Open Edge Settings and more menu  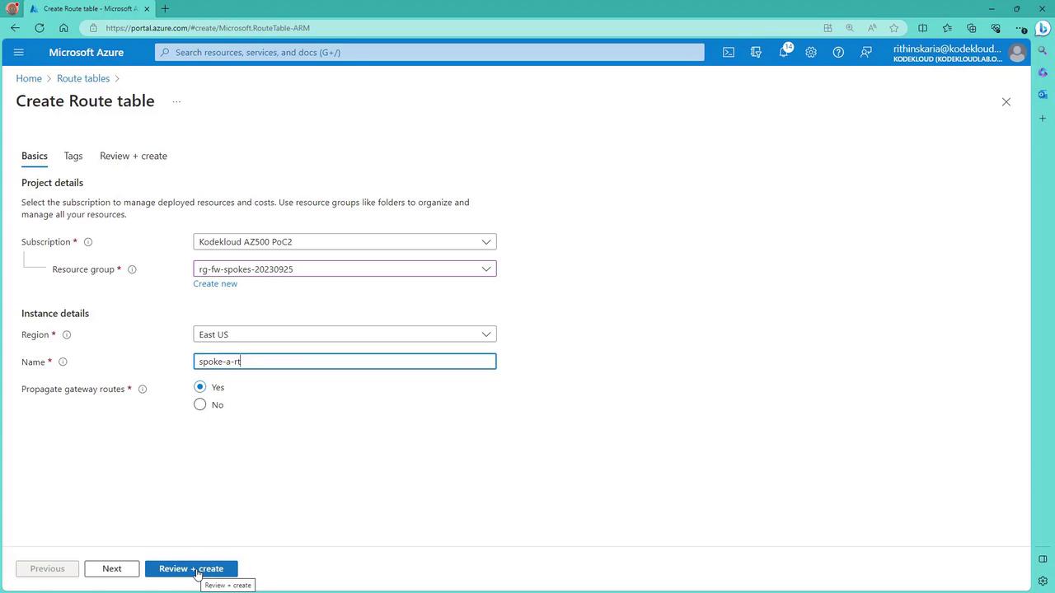pyautogui.click(x=1020, y=28)
